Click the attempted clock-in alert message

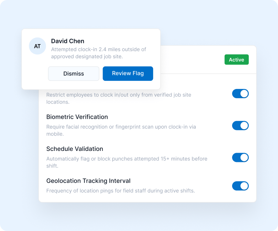coord(99,53)
